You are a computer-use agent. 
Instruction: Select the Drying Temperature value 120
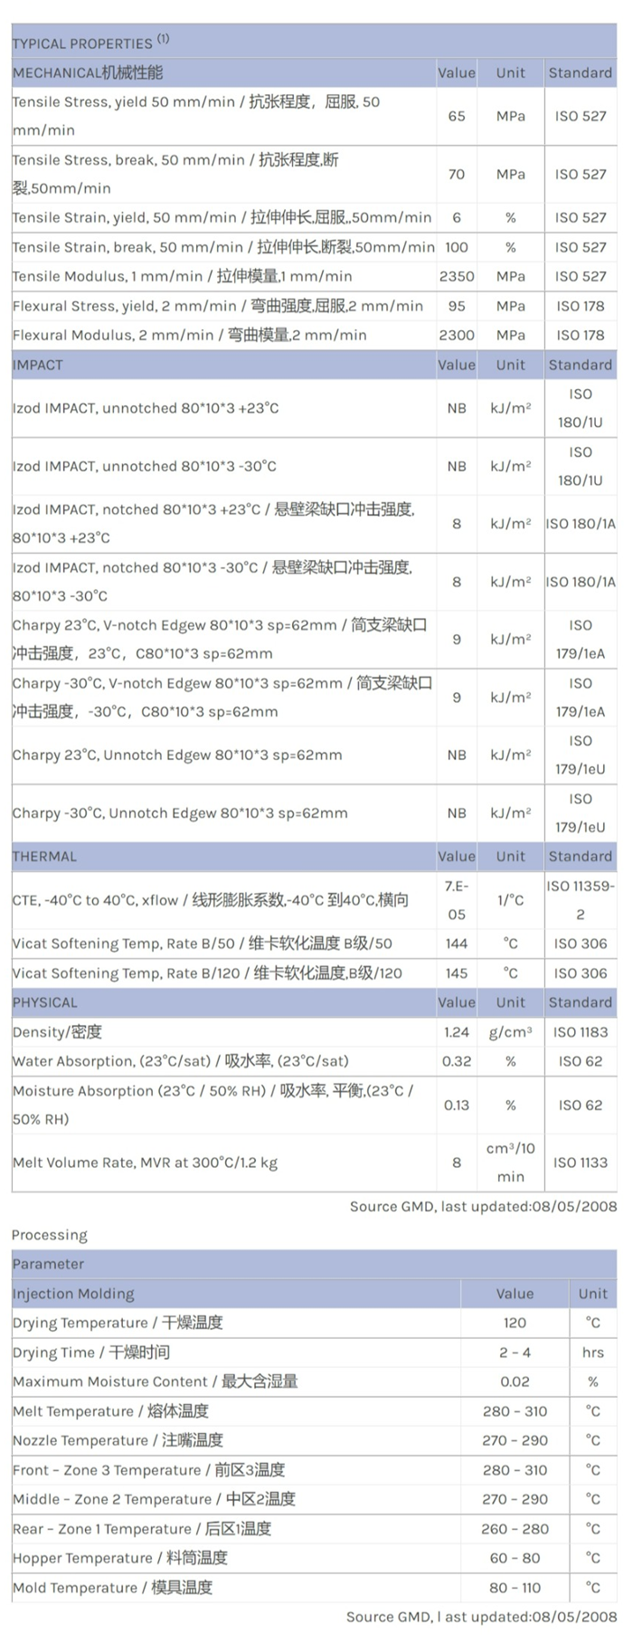pyautogui.click(x=515, y=1323)
